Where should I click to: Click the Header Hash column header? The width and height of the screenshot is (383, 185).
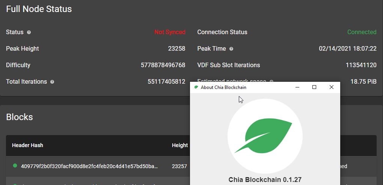point(27,145)
